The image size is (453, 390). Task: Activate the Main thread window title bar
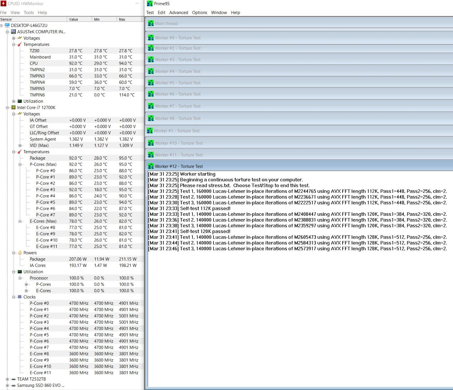pos(300,23)
